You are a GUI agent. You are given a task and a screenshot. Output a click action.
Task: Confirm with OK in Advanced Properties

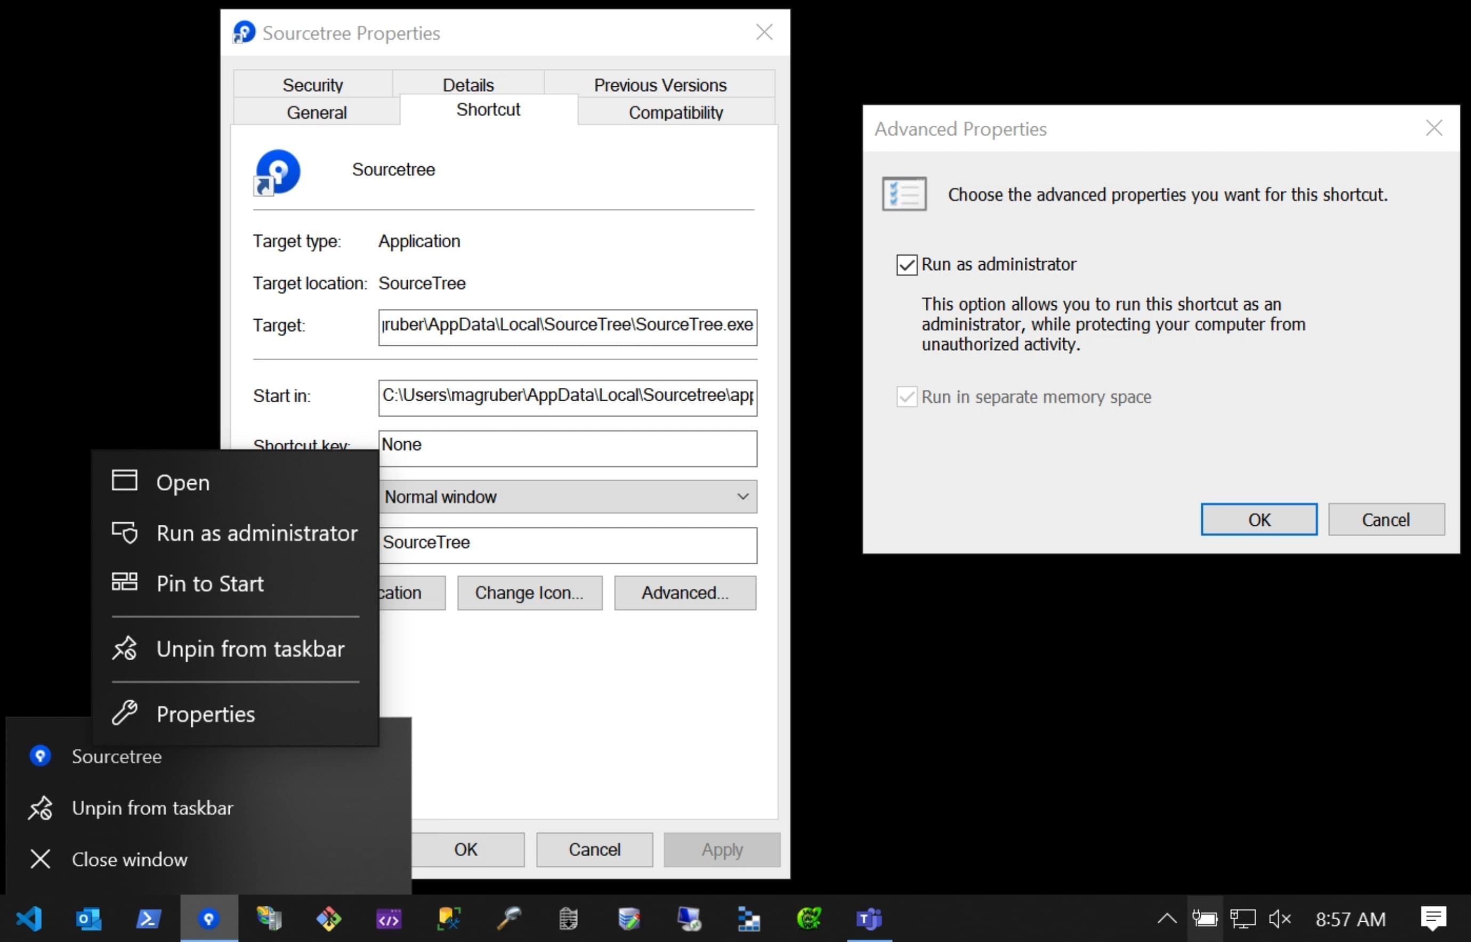pos(1259,519)
